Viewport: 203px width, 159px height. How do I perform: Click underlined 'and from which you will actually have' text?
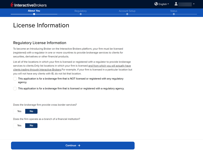(110, 66)
